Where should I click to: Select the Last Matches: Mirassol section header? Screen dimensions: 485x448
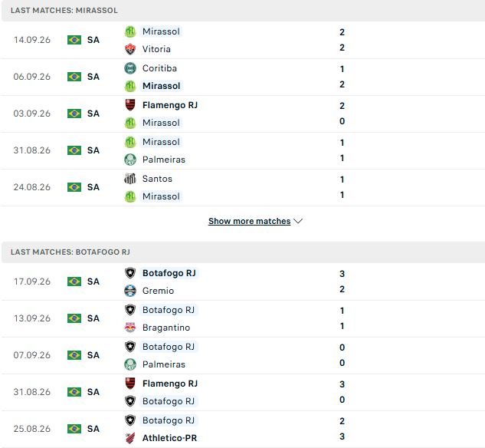[x=243, y=11]
